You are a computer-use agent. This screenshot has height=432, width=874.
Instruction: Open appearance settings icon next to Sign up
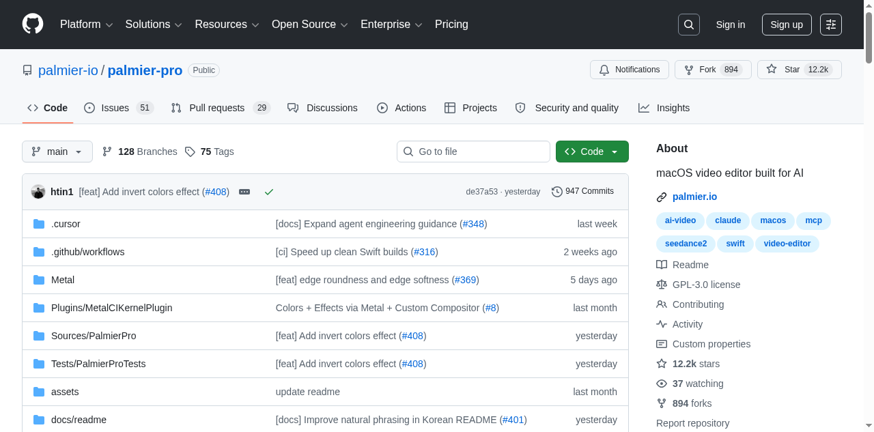pos(831,25)
